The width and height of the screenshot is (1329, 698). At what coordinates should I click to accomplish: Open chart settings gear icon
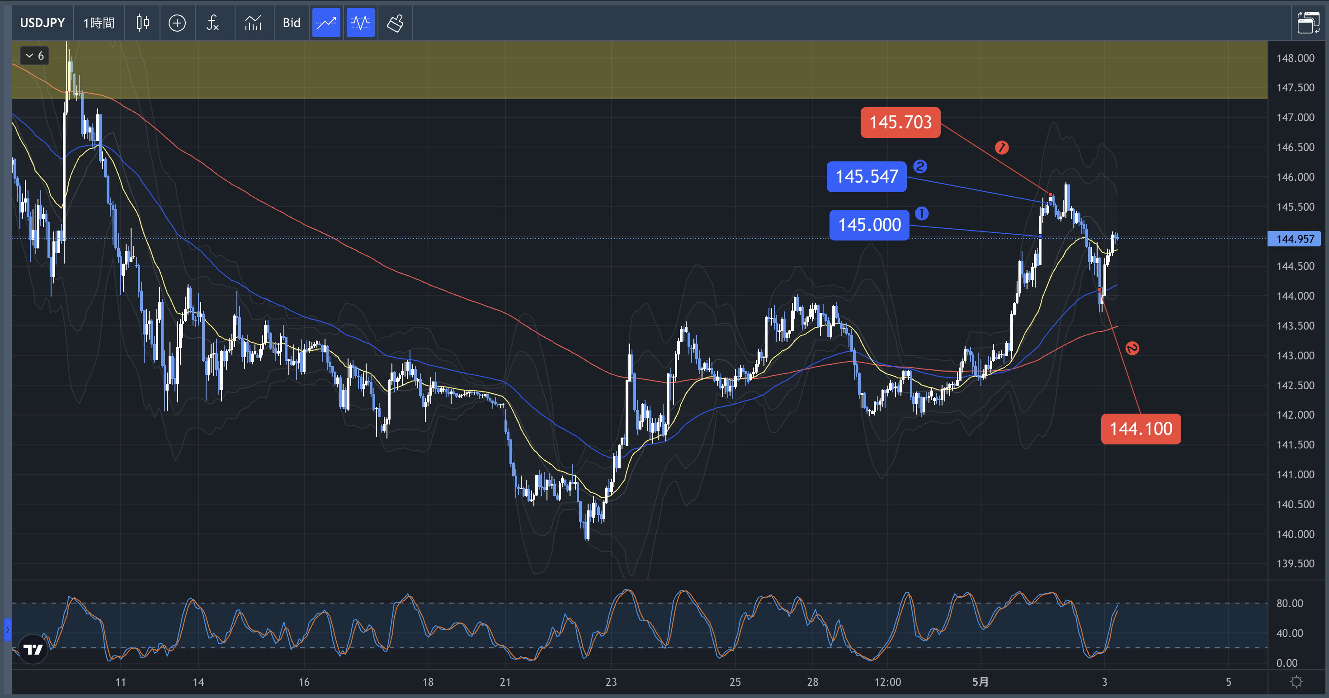point(1296,682)
